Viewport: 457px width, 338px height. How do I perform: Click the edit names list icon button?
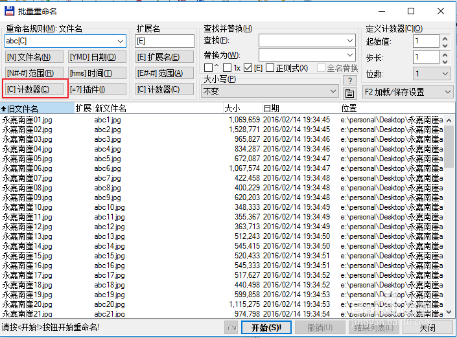[x=349, y=93]
